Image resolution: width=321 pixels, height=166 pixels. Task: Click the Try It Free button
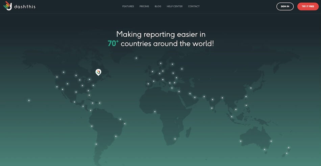tap(308, 6)
